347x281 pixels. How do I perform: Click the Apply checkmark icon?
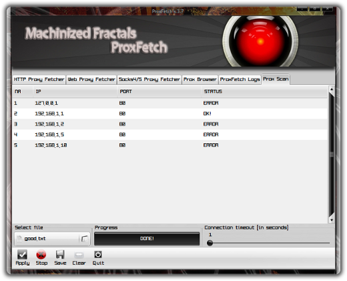(22, 255)
